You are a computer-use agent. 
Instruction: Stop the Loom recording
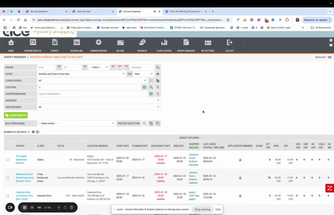pyautogui.click(x=25, y=207)
